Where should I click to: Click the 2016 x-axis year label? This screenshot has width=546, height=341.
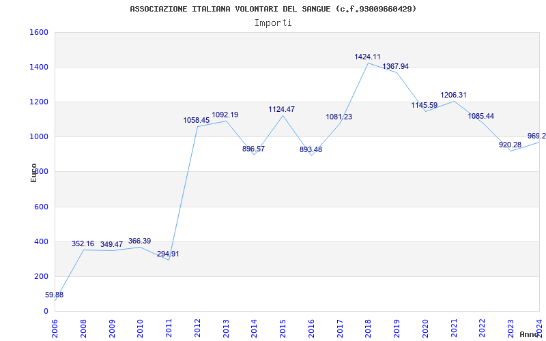[x=311, y=328]
